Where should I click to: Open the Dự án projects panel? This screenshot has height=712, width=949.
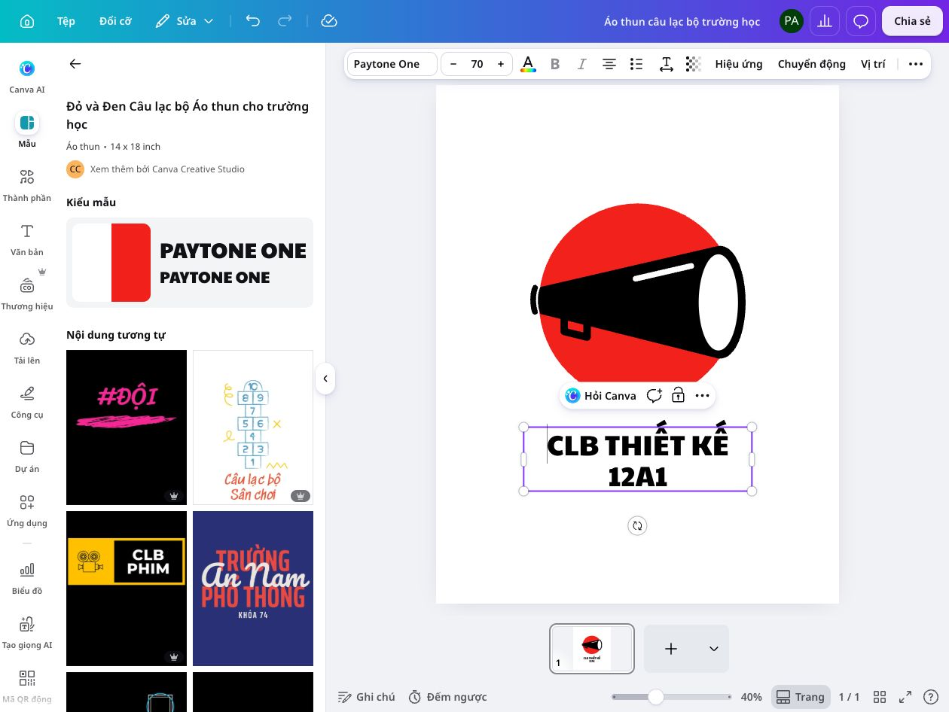point(27,456)
